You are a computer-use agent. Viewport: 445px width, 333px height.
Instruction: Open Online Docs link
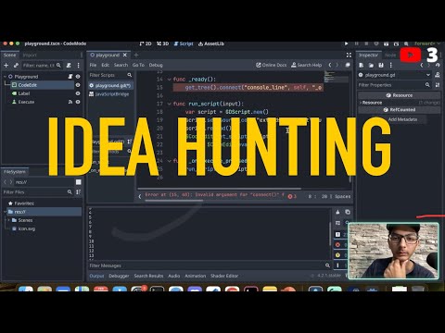tap(272, 65)
